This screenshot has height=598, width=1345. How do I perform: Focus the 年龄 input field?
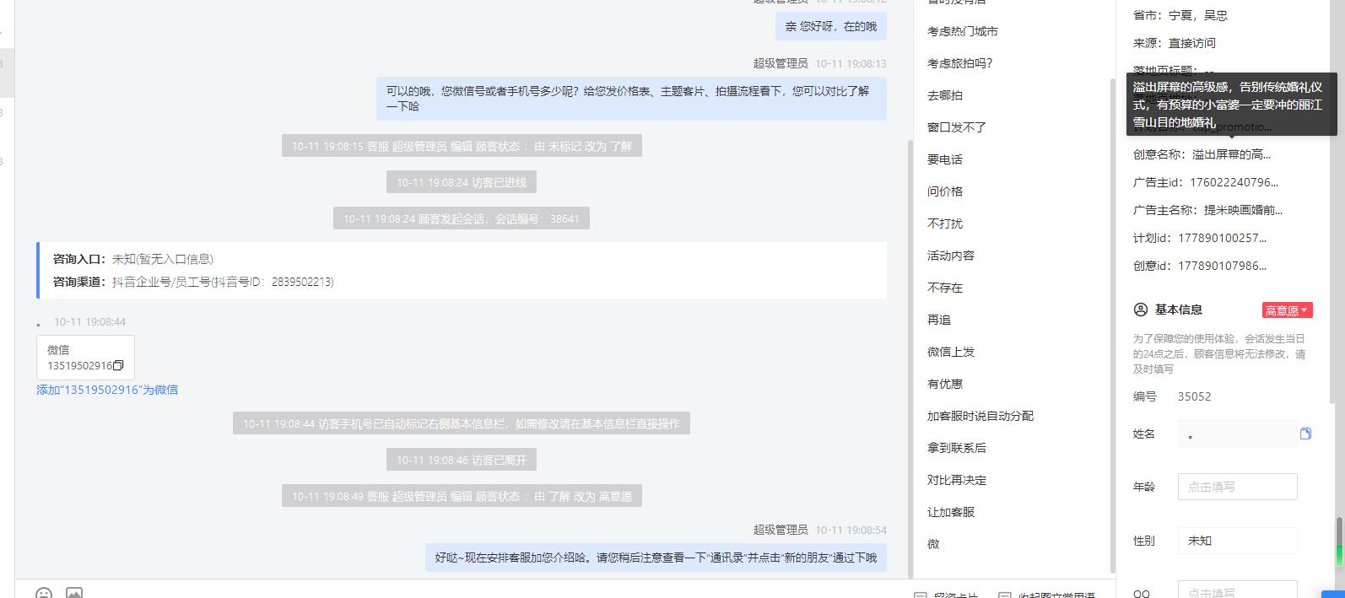[x=1237, y=487]
